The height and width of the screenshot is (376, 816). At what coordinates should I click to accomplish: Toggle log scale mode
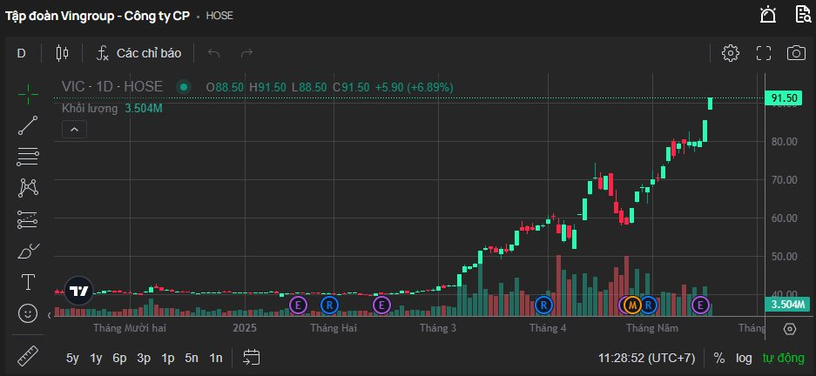click(744, 358)
